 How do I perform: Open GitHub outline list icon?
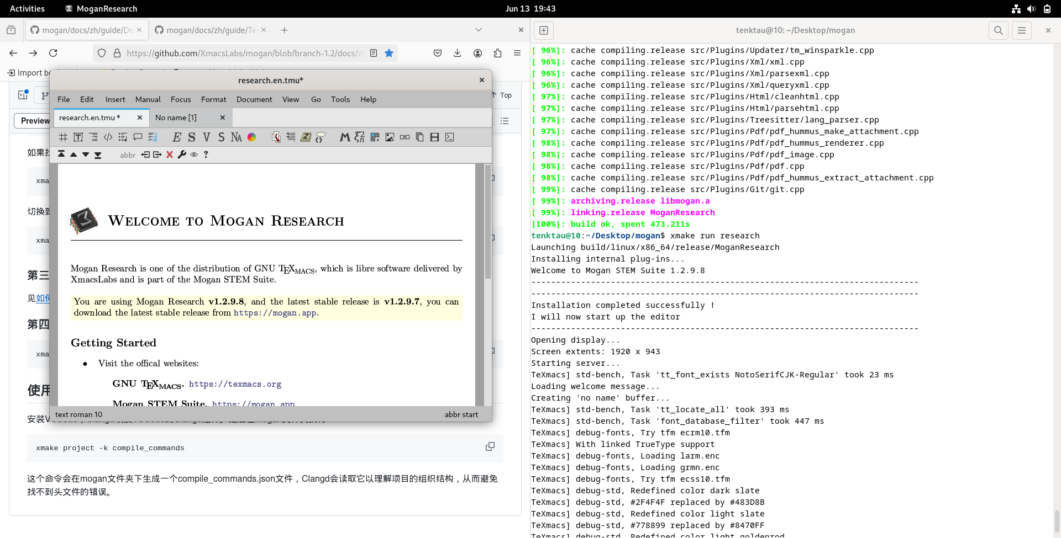click(x=505, y=121)
